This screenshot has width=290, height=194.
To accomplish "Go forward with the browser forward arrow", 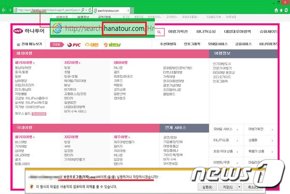I will (10, 10).
